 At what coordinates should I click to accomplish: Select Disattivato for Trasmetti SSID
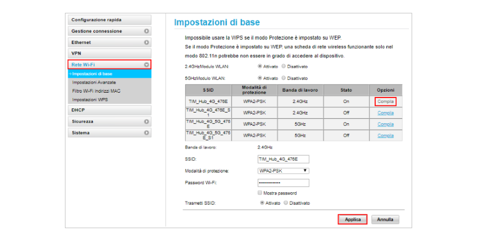point(286,203)
